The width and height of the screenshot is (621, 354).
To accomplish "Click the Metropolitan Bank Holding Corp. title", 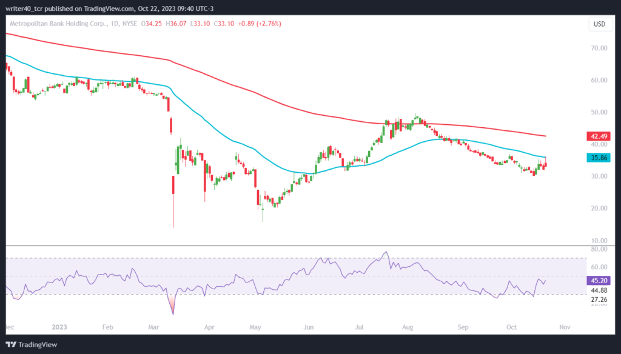I will 59,24.
